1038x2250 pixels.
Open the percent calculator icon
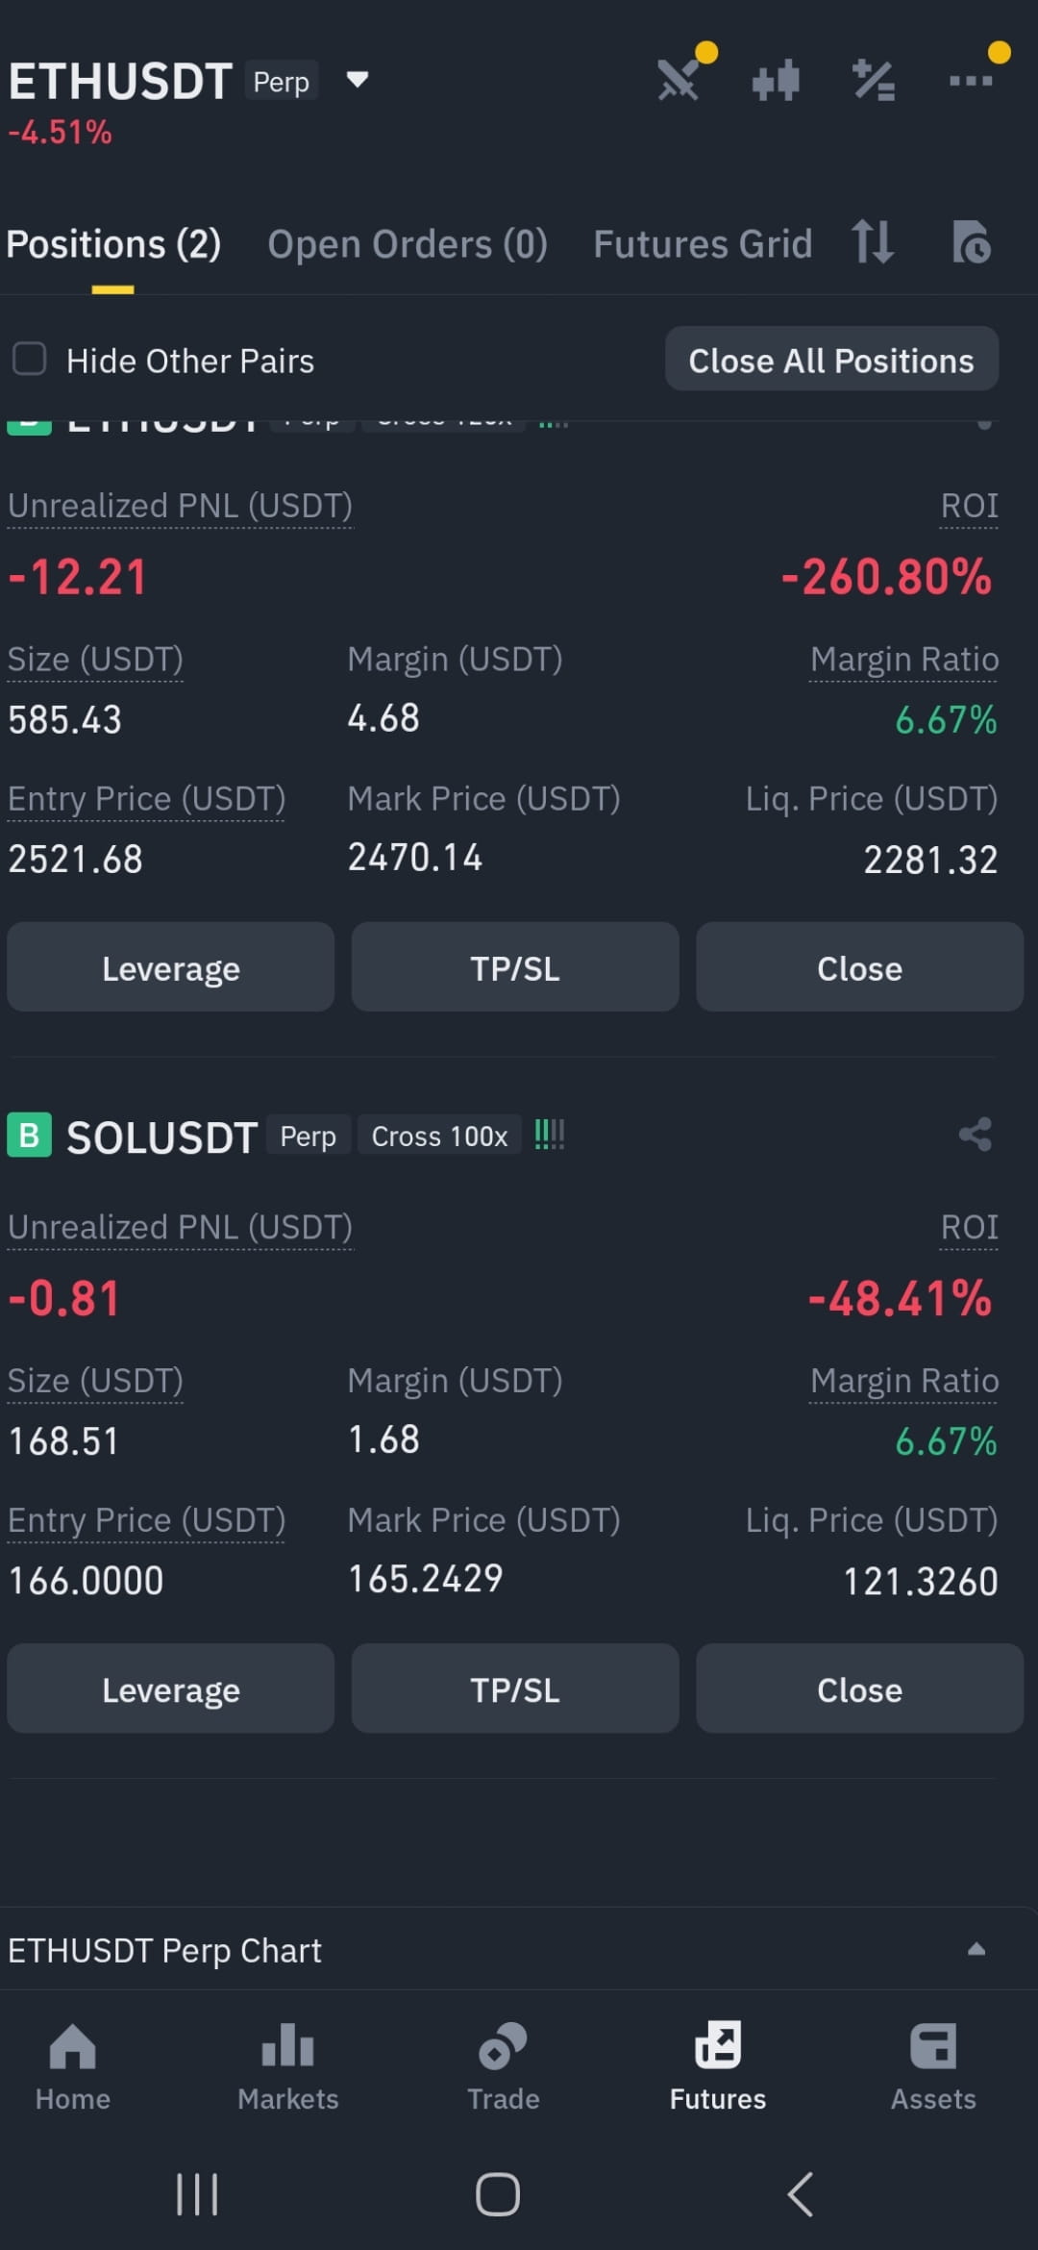tap(874, 80)
